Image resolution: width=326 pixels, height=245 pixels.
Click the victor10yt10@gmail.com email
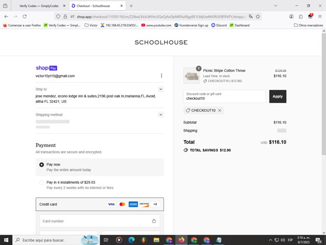(x=55, y=76)
